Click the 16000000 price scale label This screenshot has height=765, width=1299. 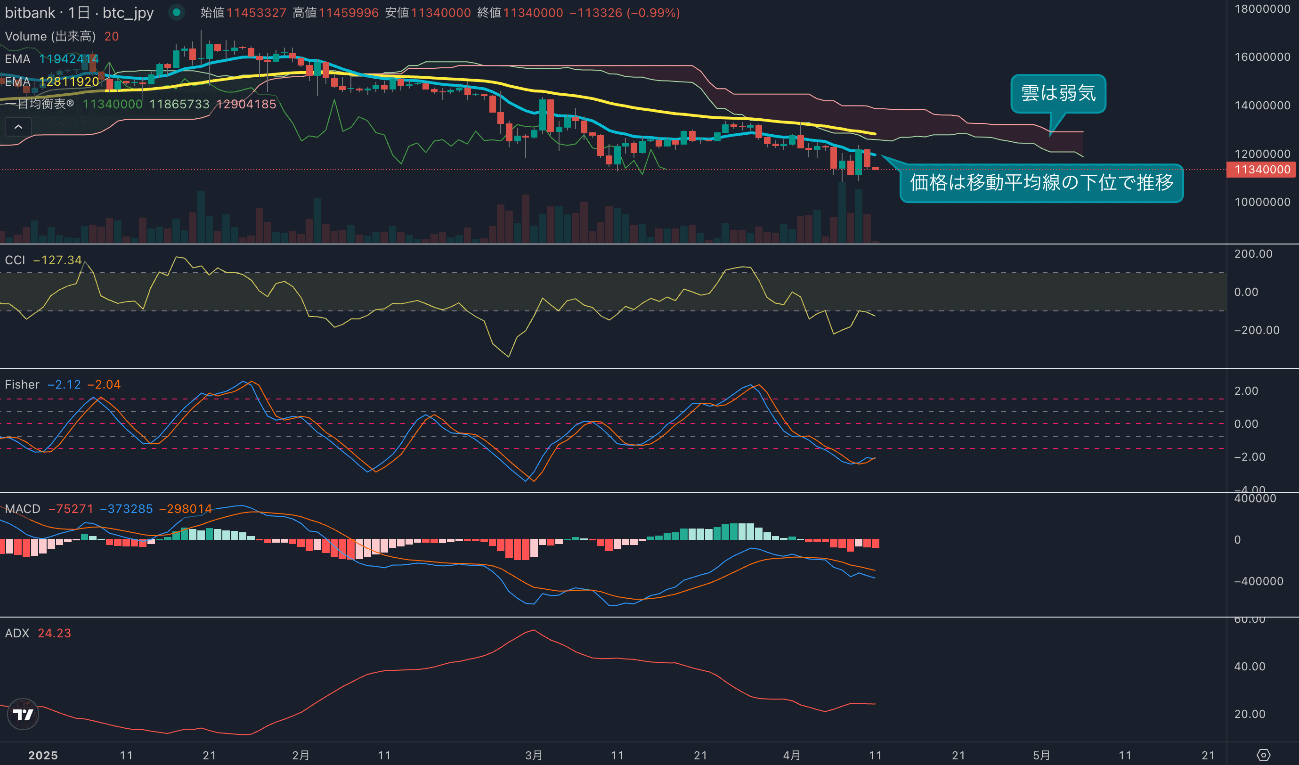tap(1262, 57)
